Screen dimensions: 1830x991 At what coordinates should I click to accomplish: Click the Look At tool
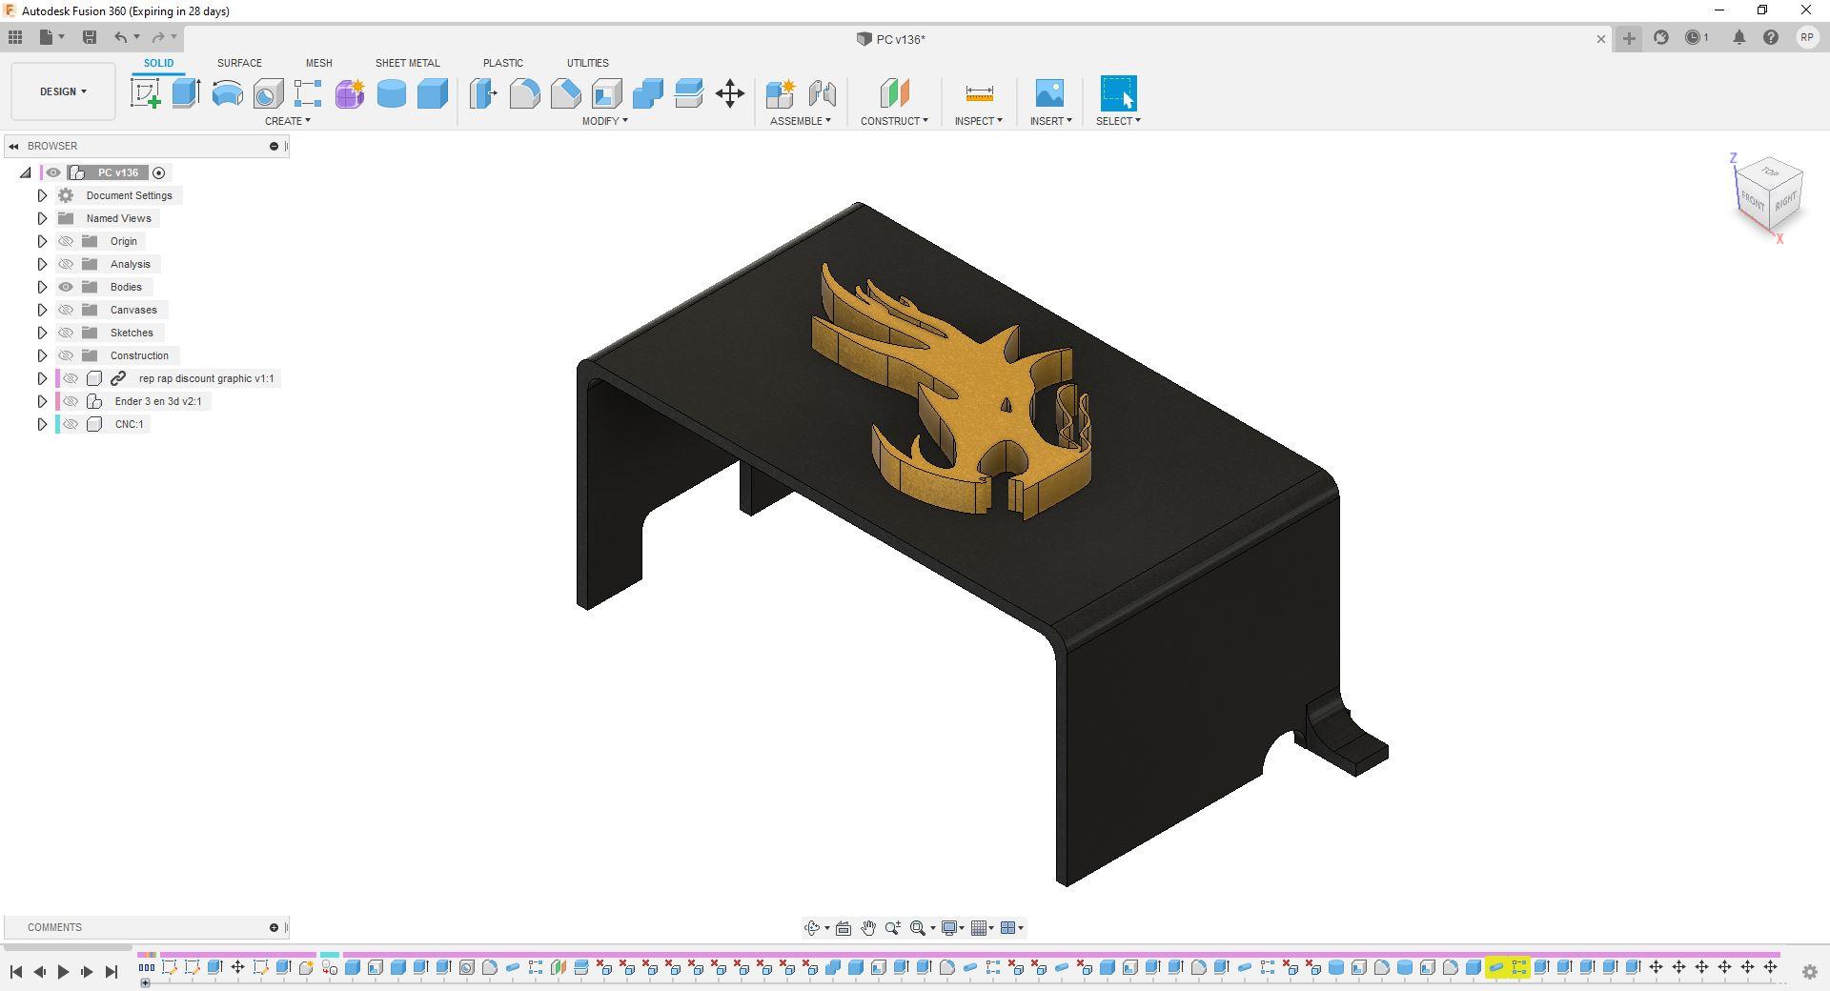click(844, 928)
